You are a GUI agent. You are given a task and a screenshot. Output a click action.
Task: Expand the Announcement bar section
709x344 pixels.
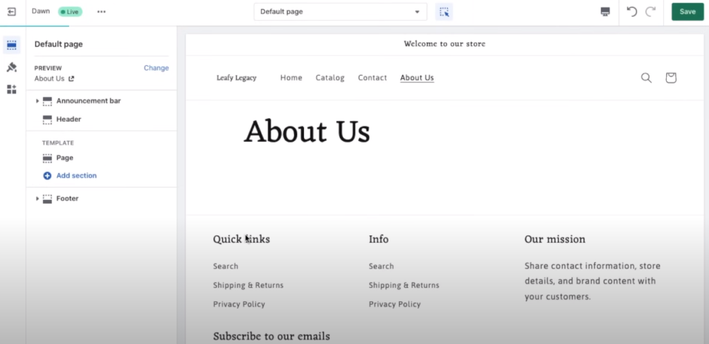[37, 101]
